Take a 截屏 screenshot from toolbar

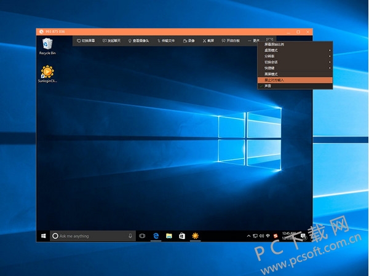point(208,41)
